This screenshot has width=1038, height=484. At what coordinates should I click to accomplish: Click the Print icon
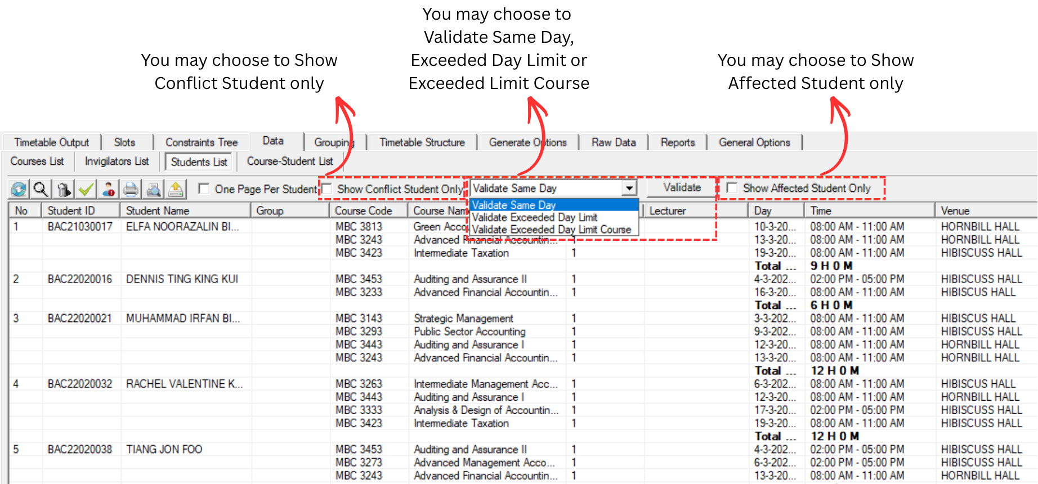click(131, 189)
